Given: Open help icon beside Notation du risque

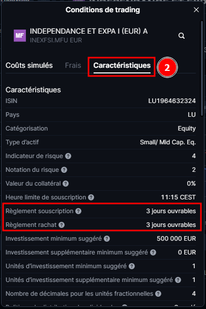Looking at the screenshot, I should [x=64, y=170].
